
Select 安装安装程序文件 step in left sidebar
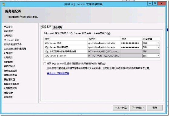[13, 44]
